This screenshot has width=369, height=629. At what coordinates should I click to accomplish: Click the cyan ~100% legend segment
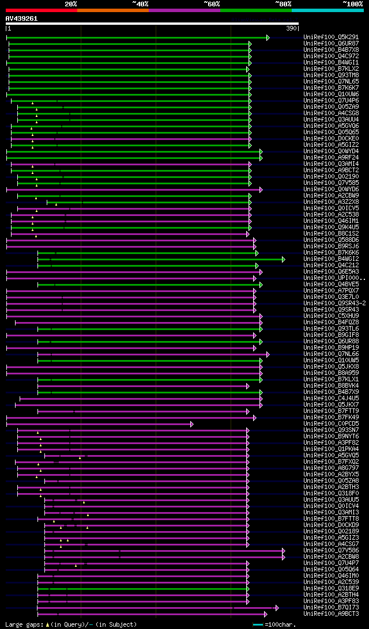[327, 10]
